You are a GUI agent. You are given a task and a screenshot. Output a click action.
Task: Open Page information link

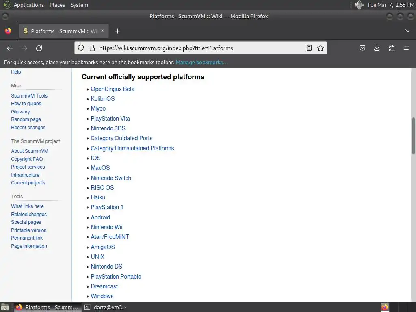tap(29, 246)
